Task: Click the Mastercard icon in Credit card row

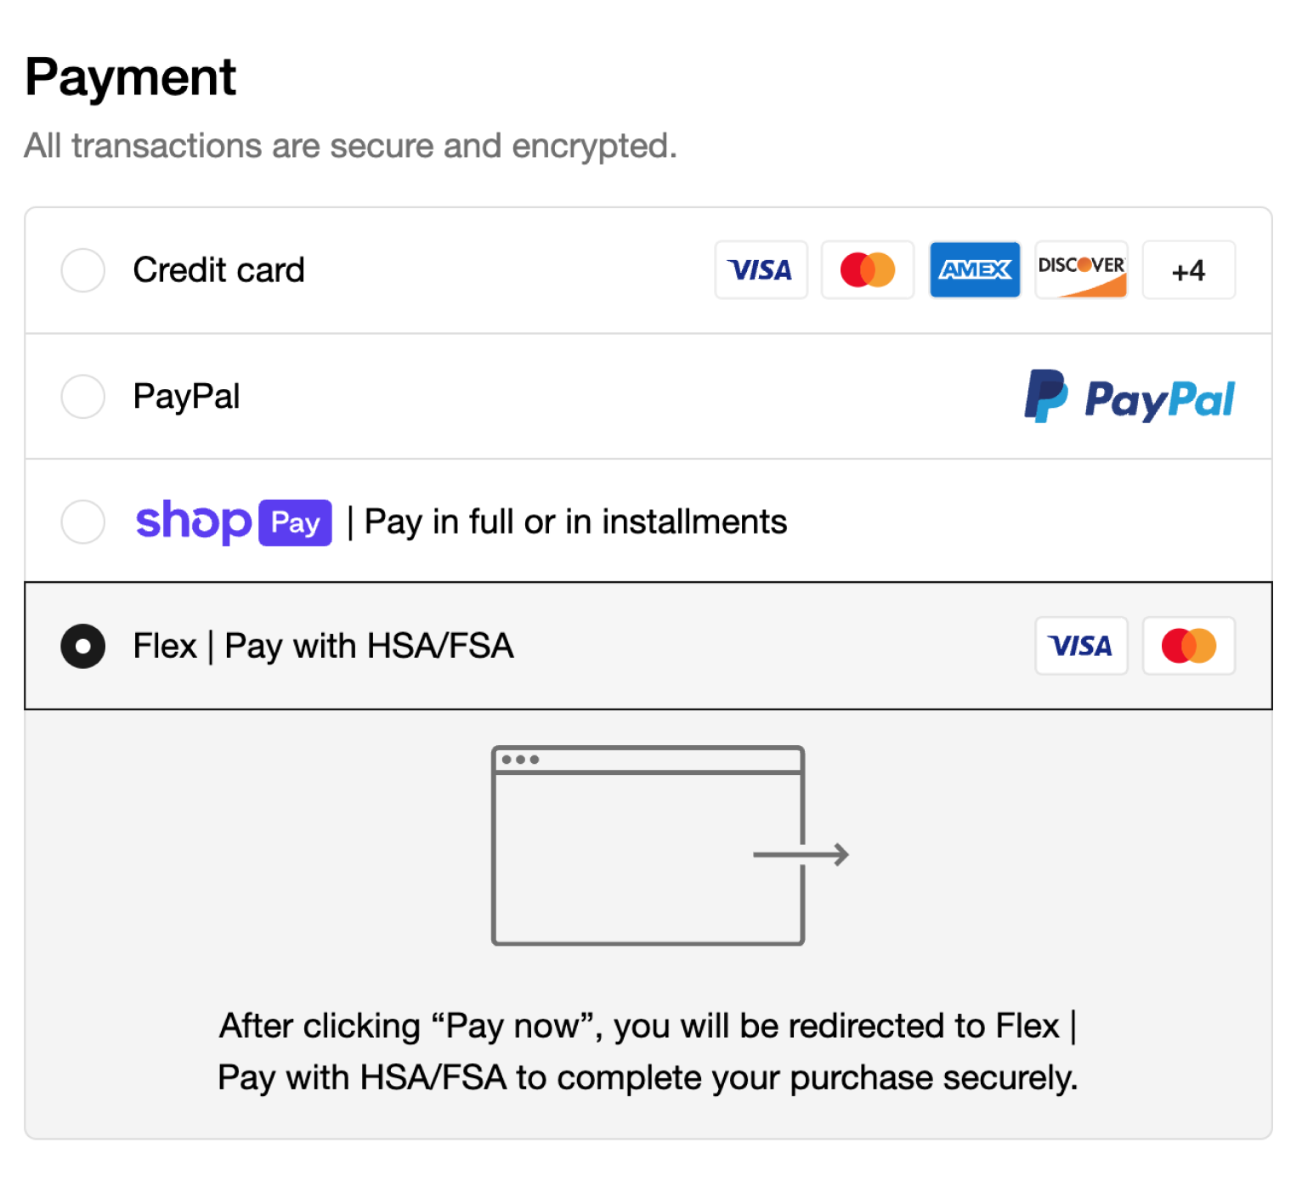Action: [x=867, y=270]
